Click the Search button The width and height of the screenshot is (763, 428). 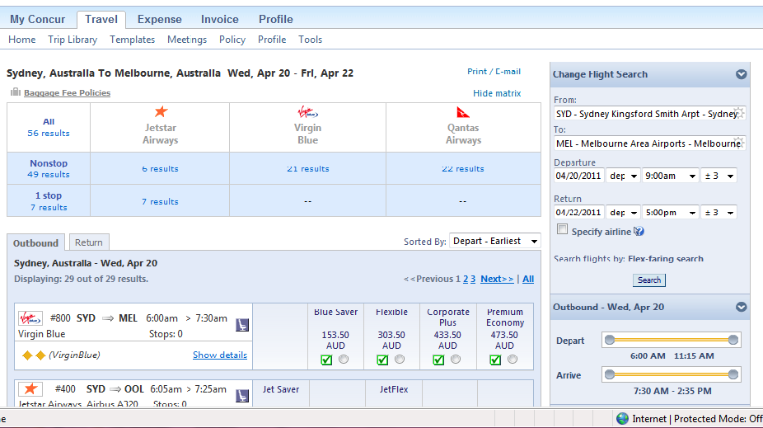pos(649,280)
